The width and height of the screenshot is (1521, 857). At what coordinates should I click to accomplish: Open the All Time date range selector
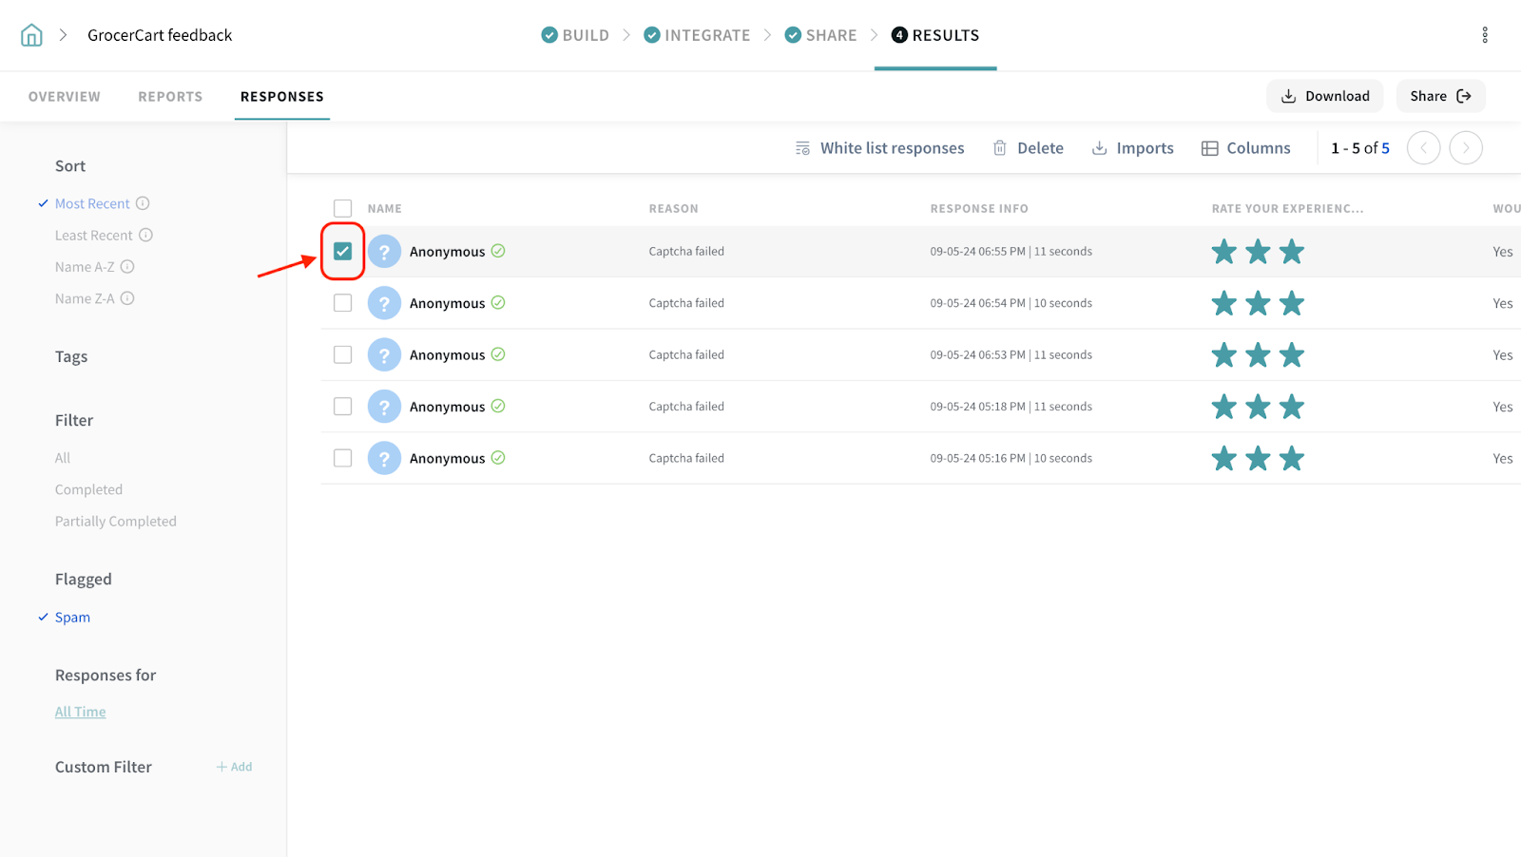[x=80, y=712]
